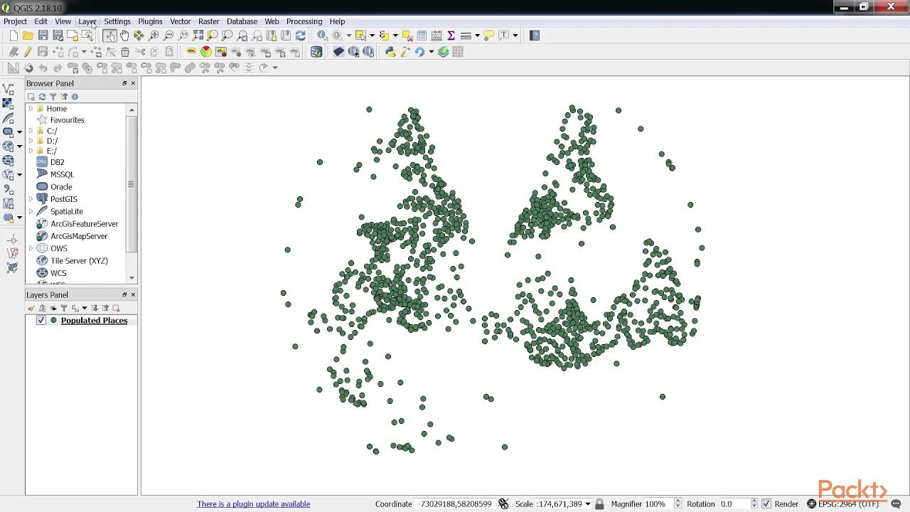
Task: Select ArcGisFeatureServer in the Browser
Action: (84, 224)
